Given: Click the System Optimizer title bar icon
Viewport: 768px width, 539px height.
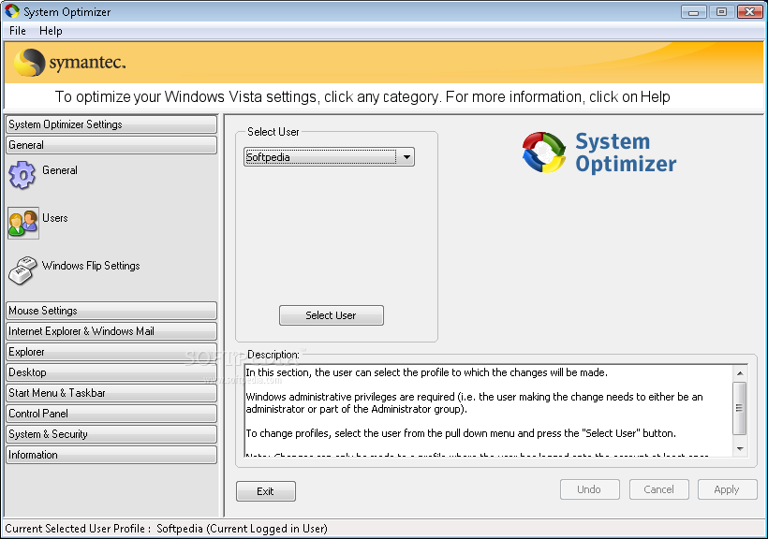Looking at the screenshot, I should pyautogui.click(x=12, y=11).
